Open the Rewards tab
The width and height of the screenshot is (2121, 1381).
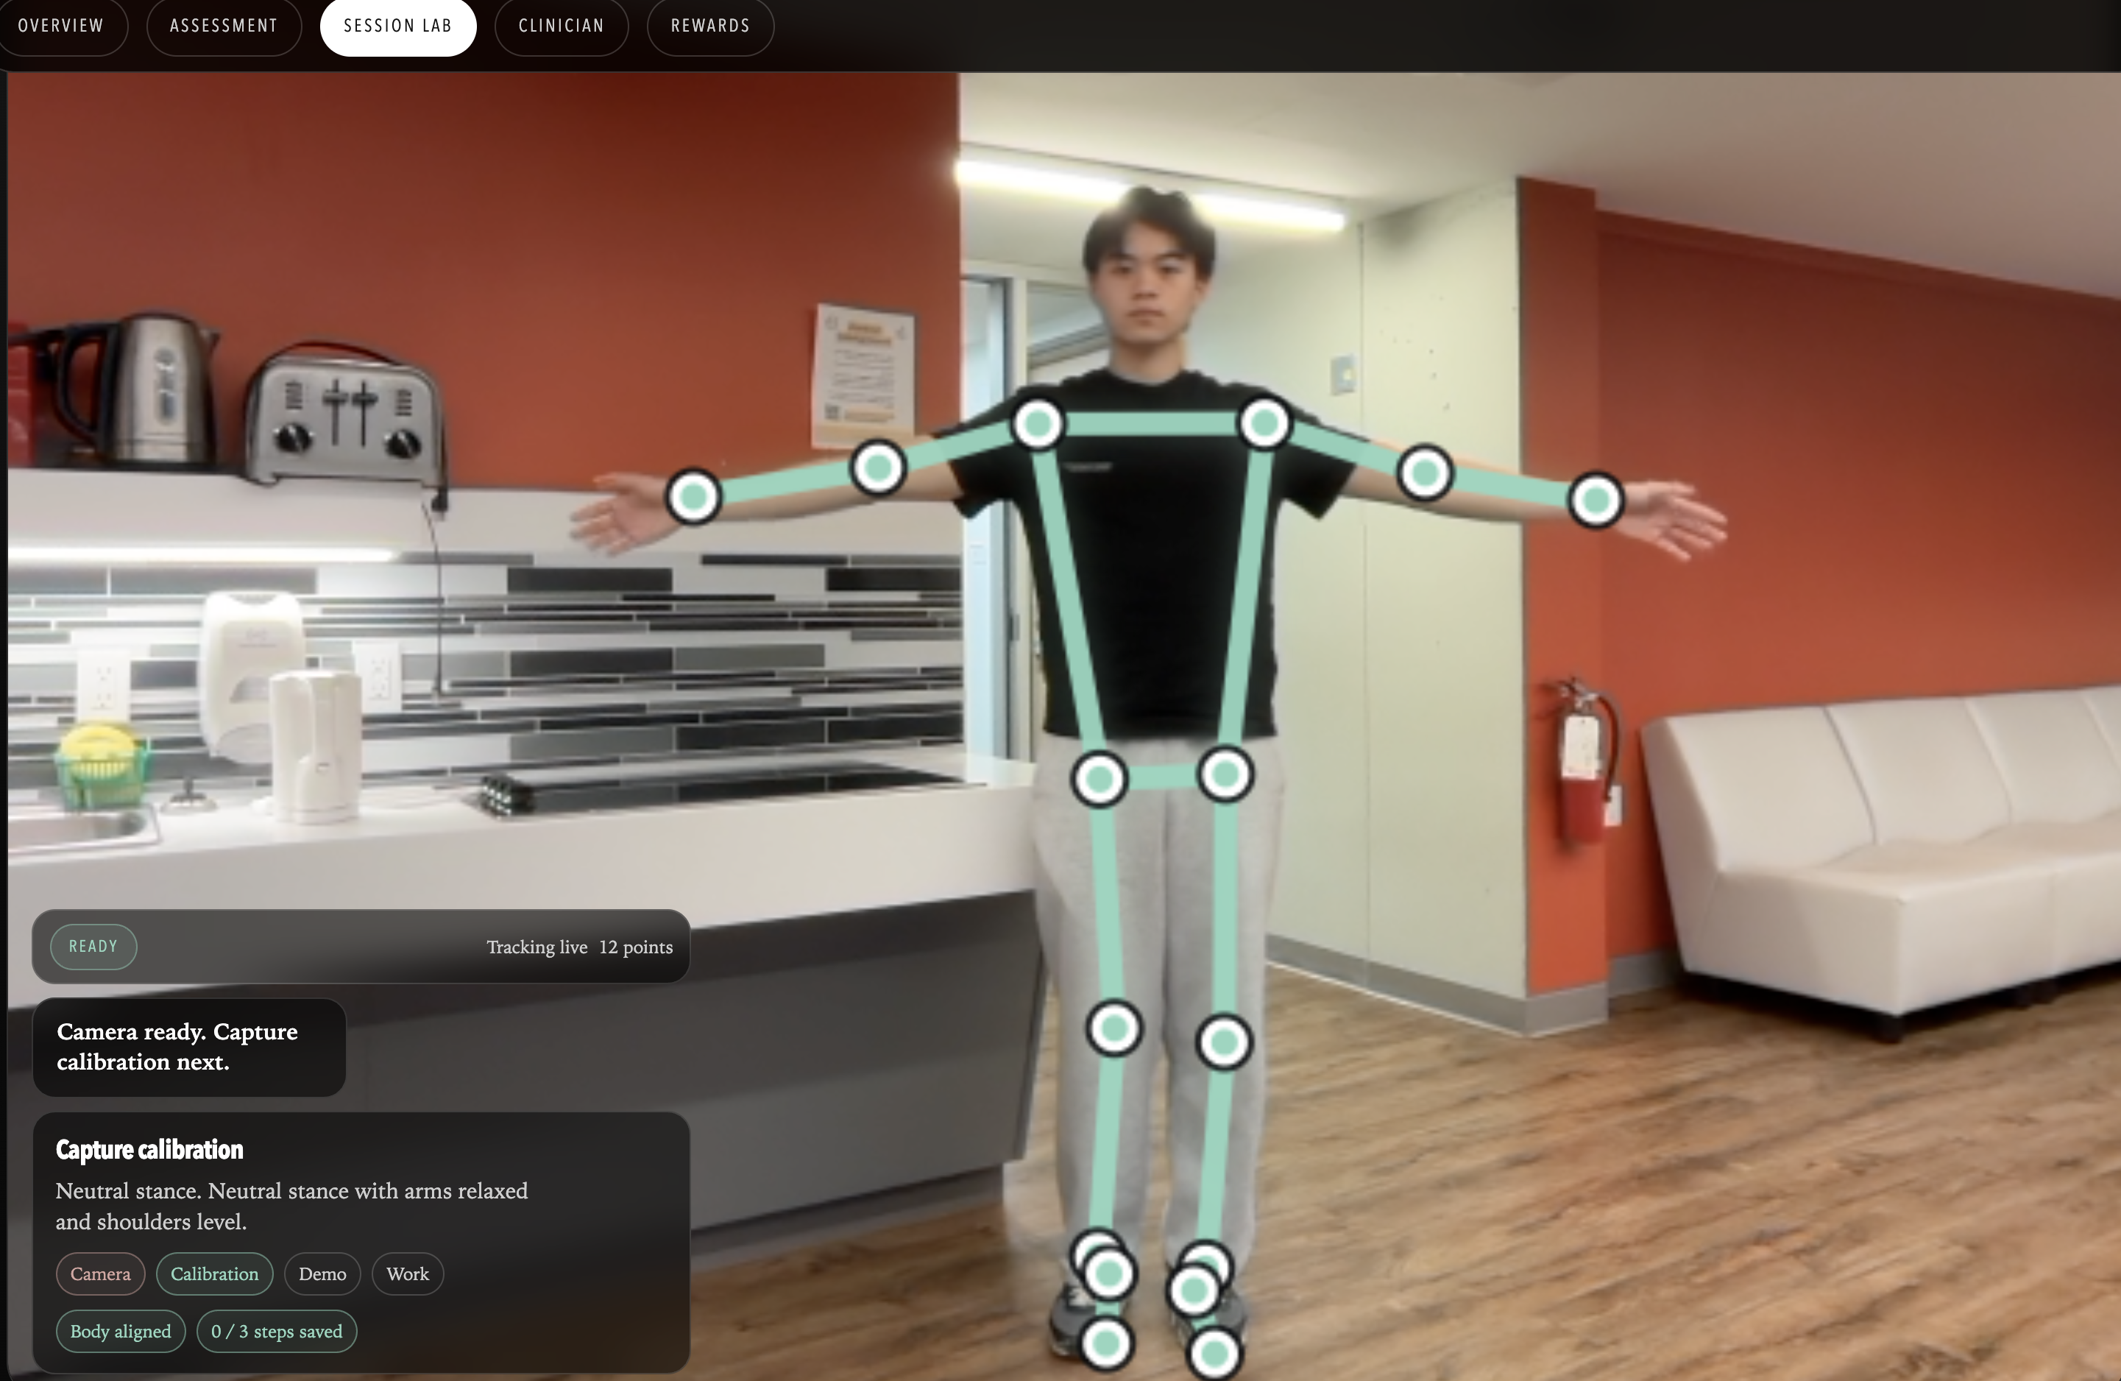pyautogui.click(x=710, y=26)
